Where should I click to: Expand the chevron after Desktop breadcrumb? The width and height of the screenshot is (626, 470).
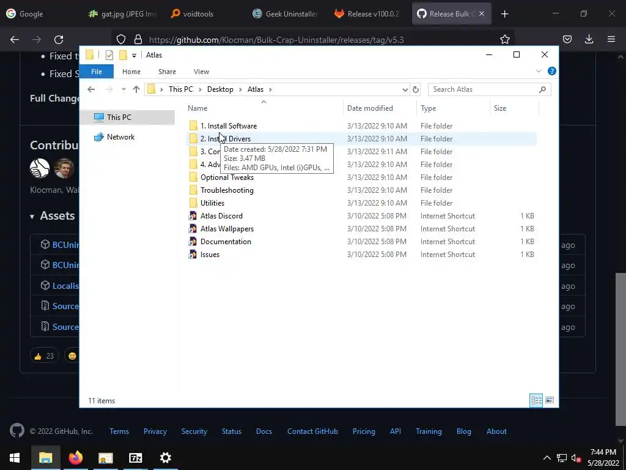(240, 89)
